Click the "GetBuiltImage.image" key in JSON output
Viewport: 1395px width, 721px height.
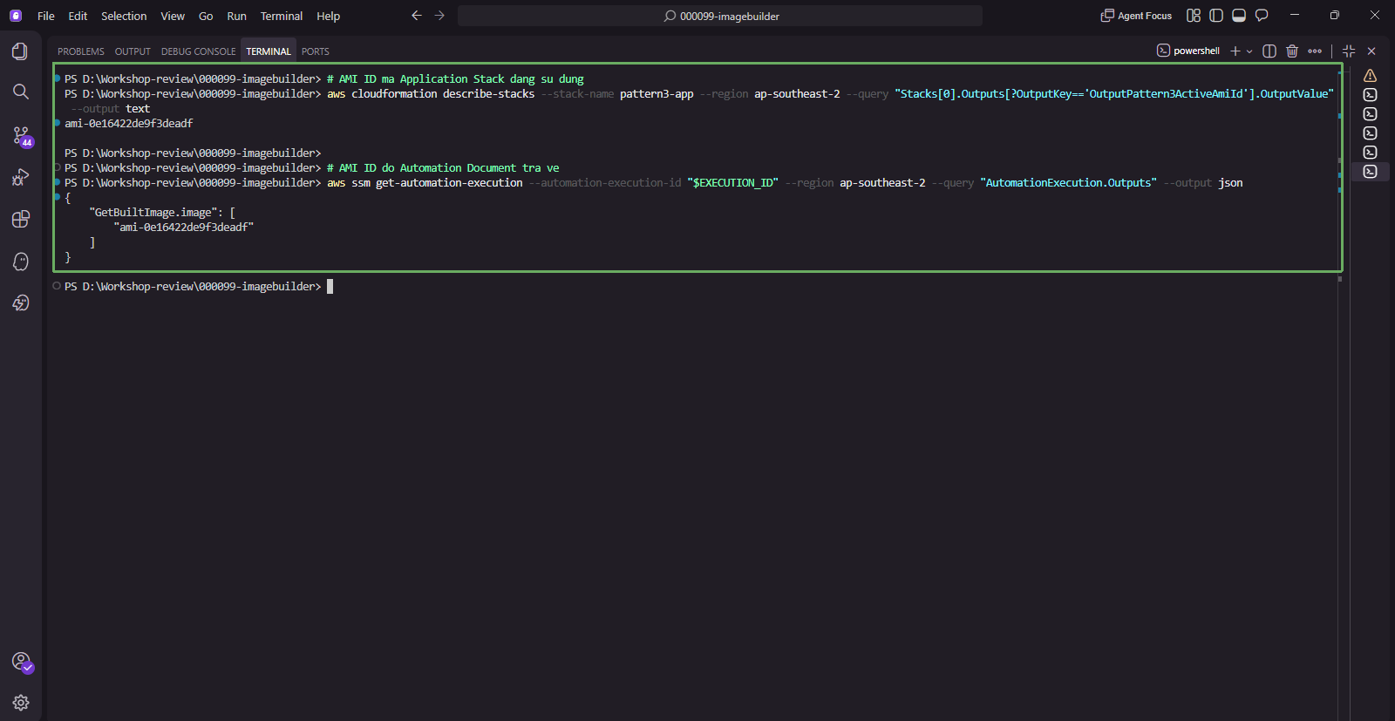(153, 213)
